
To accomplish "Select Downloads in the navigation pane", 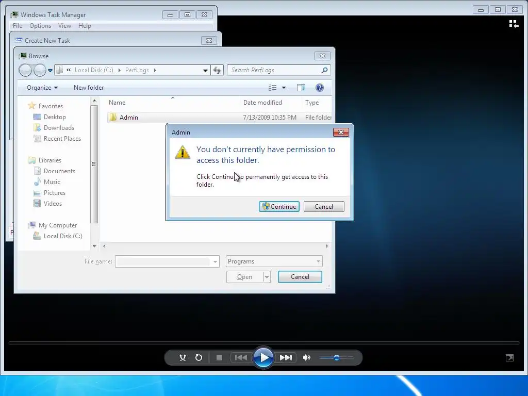I will click(x=59, y=128).
